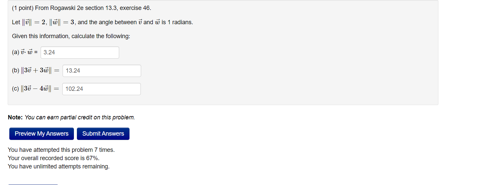Click the Preview My Answers button
The height and width of the screenshot is (185, 502).
point(42,134)
